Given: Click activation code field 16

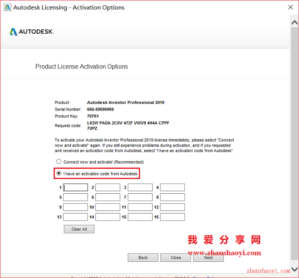Looking at the screenshot, I should (172, 217).
